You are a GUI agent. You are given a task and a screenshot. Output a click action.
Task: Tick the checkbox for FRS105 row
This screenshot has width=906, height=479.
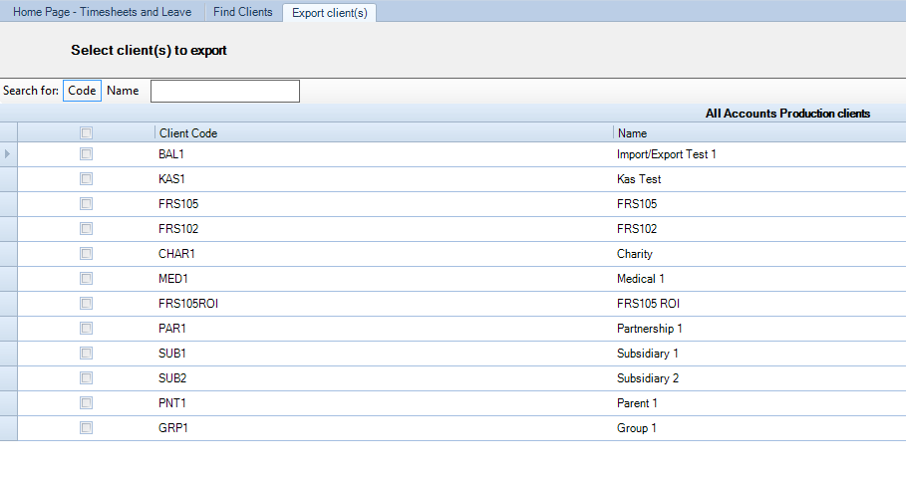pyautogui.click(x=86, y=204)
